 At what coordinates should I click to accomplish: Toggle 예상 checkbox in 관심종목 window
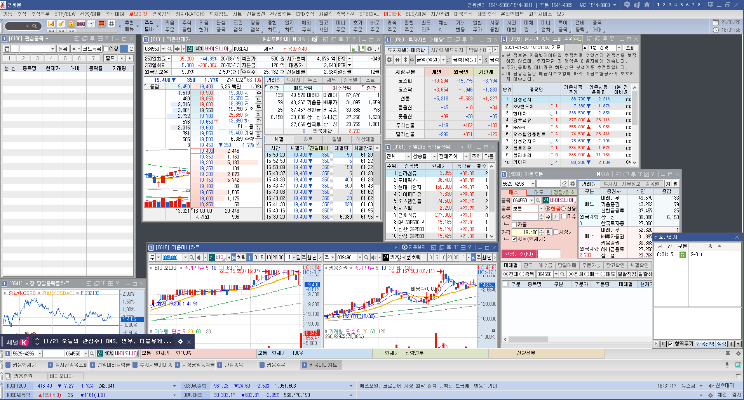point(106,49)
